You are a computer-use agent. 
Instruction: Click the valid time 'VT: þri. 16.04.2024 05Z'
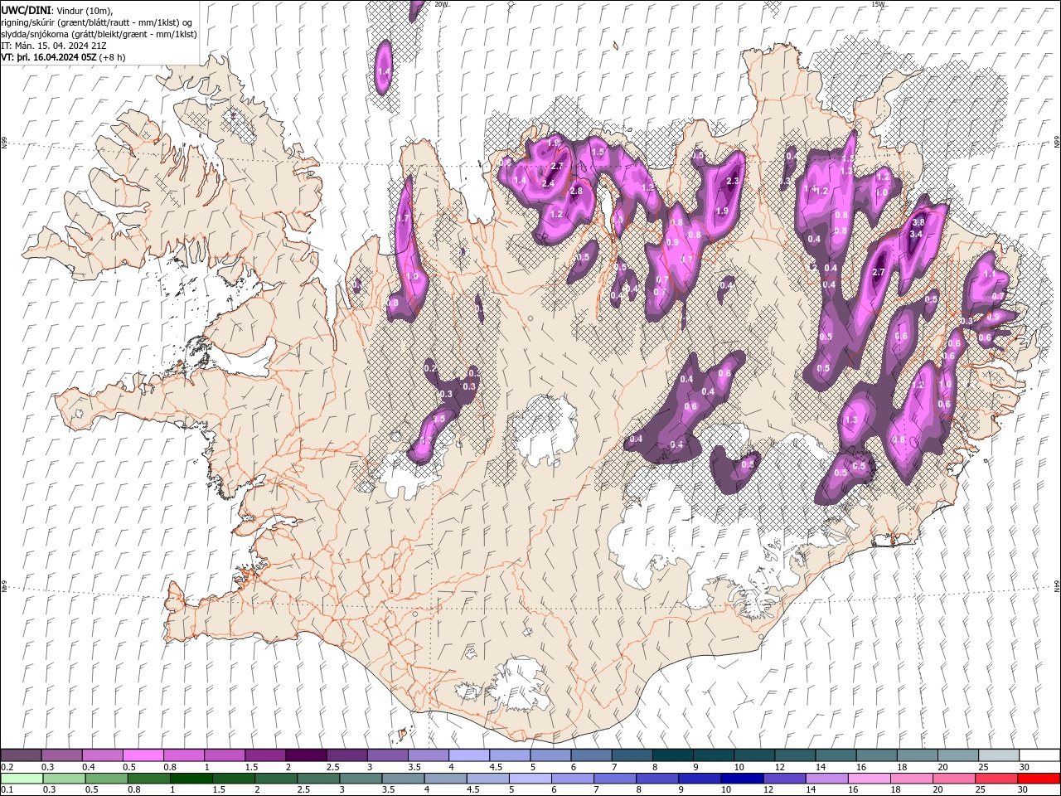[49, 57]
